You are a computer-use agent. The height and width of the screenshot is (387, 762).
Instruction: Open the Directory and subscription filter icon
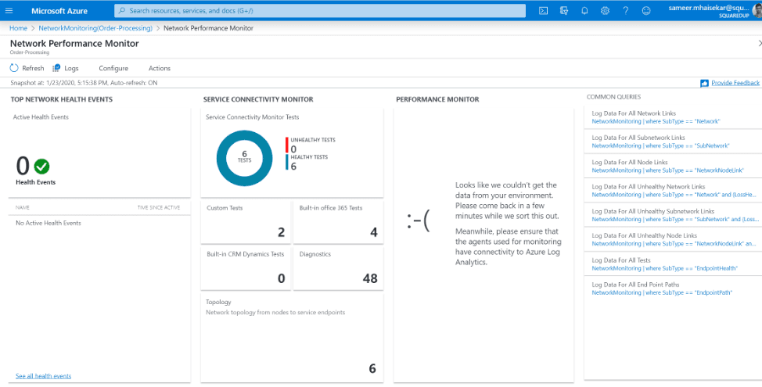(x=563, y=11)
